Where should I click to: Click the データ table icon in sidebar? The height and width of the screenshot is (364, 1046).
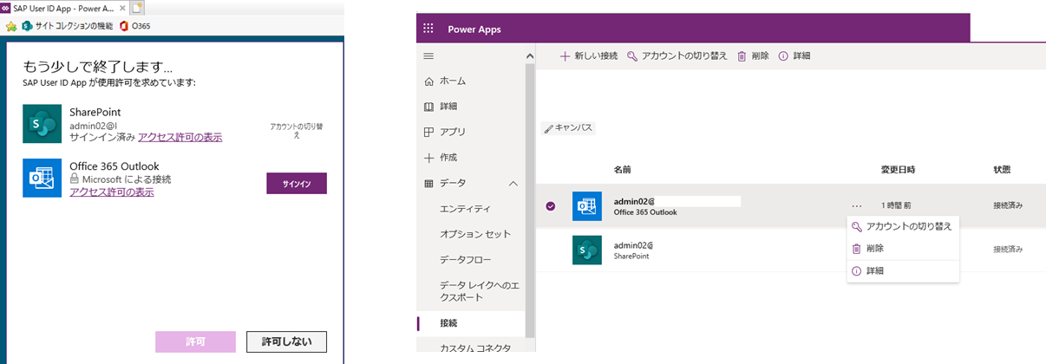(428, 184)
